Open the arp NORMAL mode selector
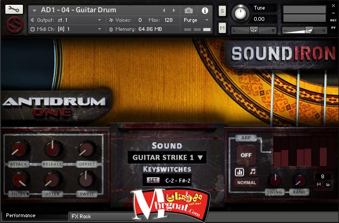This screenshot has height=223, width=339. click(247, 183)
